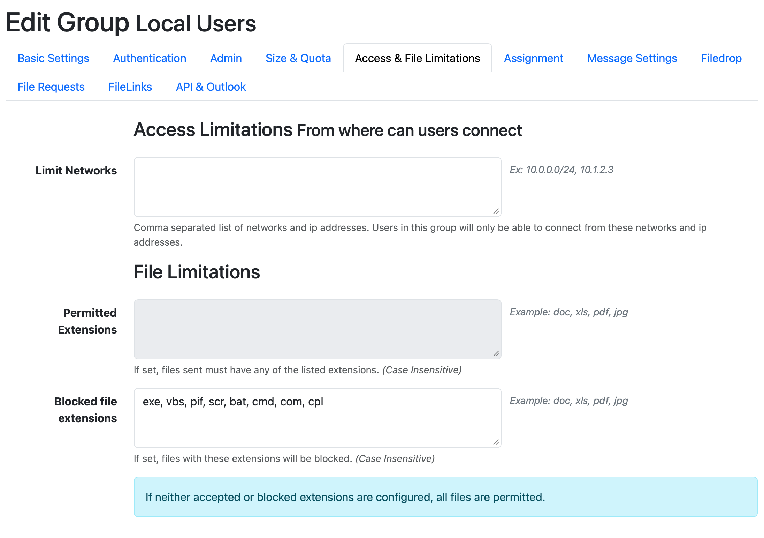Screen dimensions: 764x538
Task: Open the Authentication tab
Action: coord(149,58)
